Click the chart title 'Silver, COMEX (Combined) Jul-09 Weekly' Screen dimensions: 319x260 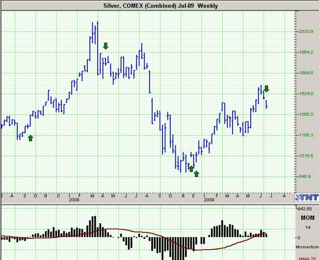(160, 6)
